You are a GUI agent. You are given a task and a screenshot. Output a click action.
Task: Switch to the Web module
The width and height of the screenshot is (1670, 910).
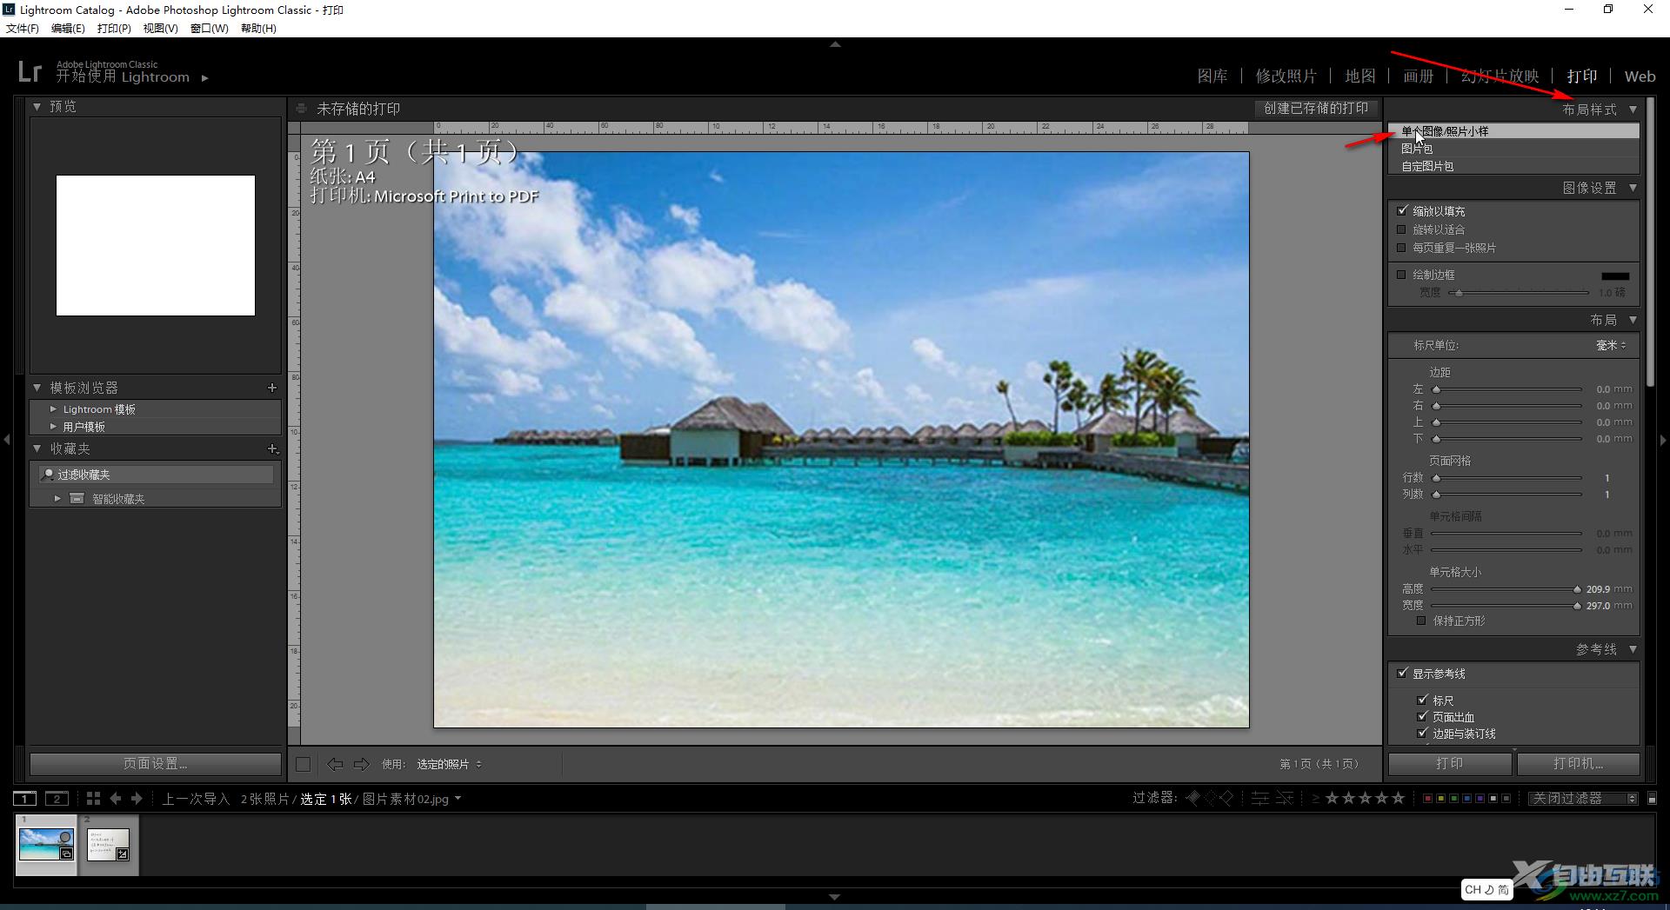1640,76
